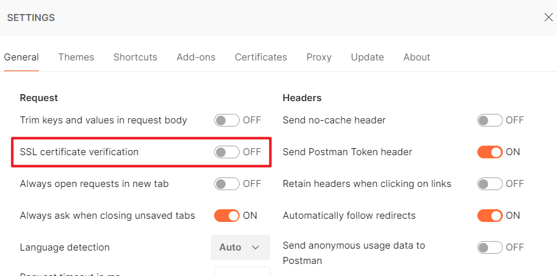Viewport: 557px width, 276px height.
Task: Show the About tab
Action: tap(417, 57)
